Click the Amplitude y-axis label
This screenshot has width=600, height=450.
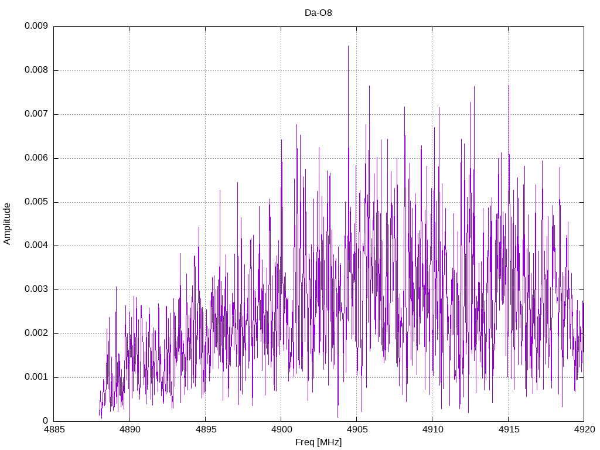click(7, 224)
